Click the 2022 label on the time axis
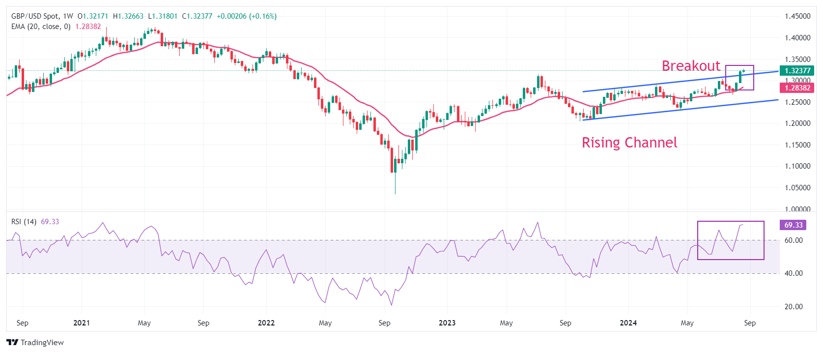Viewport: 823px width, 353px height. coord(266,323)
